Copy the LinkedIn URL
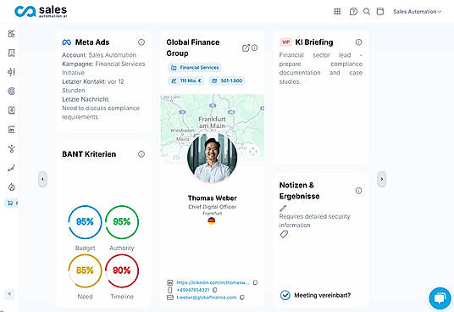This screenshot has height=312, width=454. pyautogui.click(x=255, y=282)
